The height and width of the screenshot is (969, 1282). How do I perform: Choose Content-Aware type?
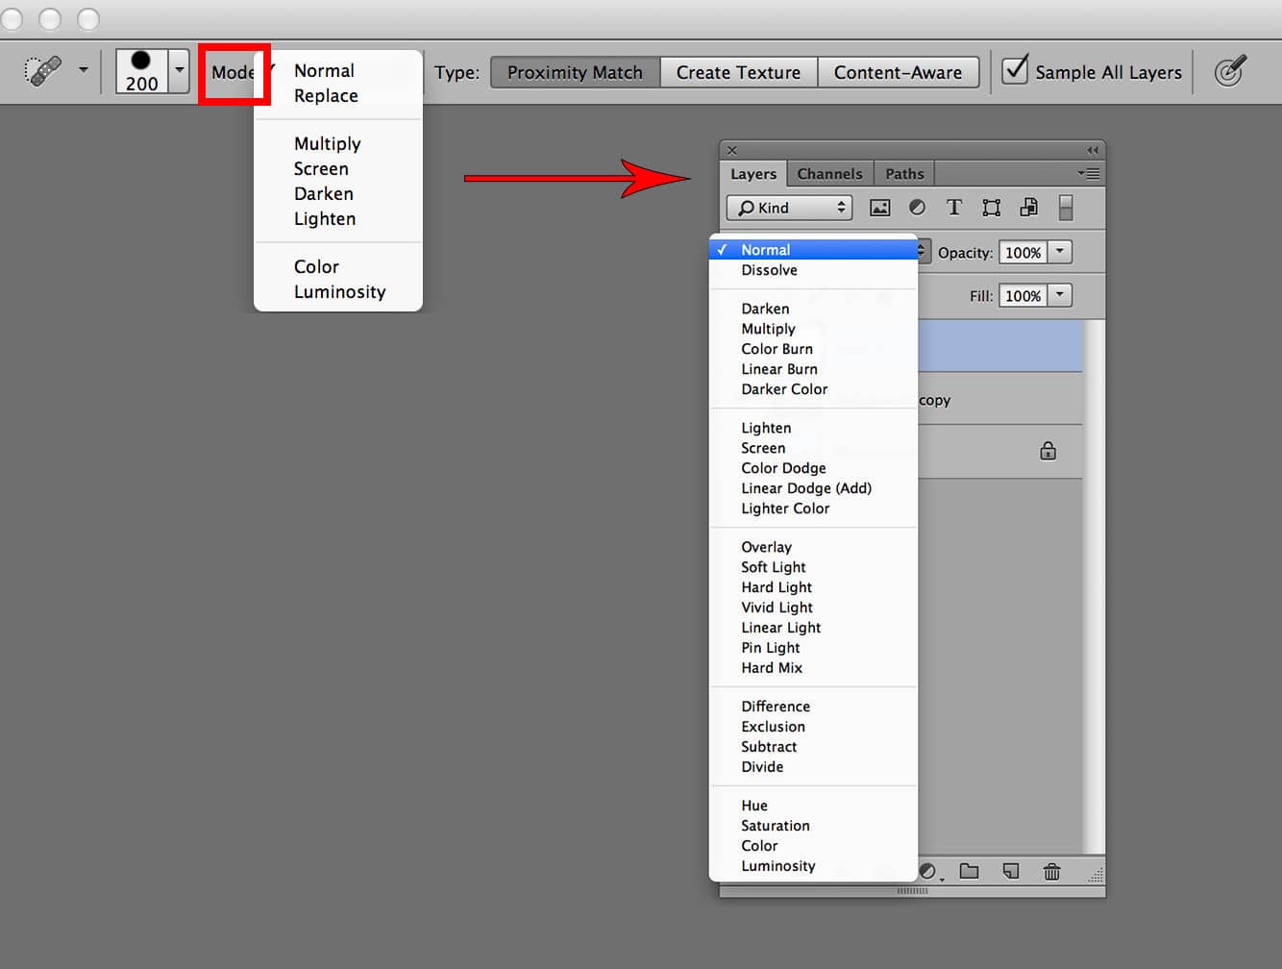click(x=898, y=72)
